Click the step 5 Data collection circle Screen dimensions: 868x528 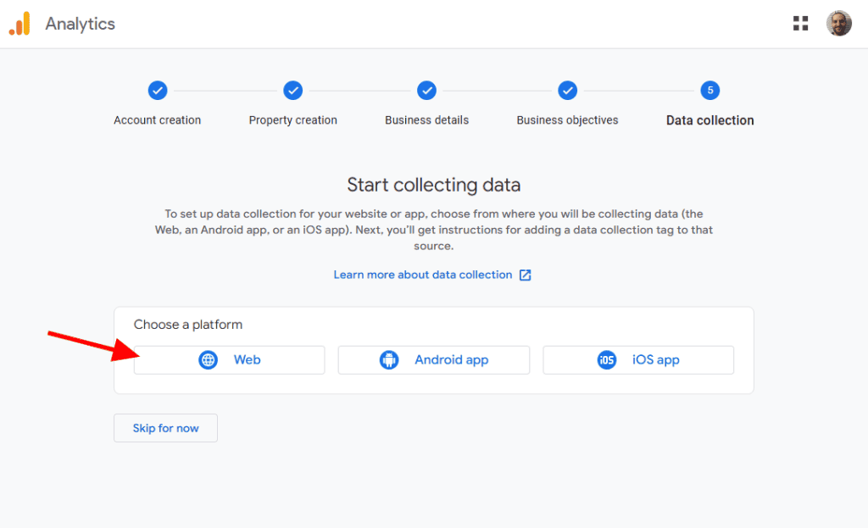tap(710, 91)
